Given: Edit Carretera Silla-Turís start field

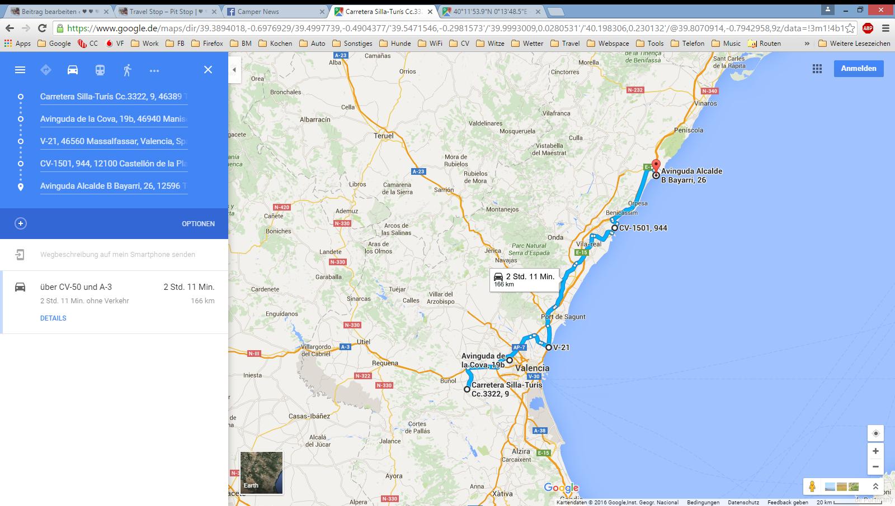Looking at the screenshot, I should pos(114,97).
